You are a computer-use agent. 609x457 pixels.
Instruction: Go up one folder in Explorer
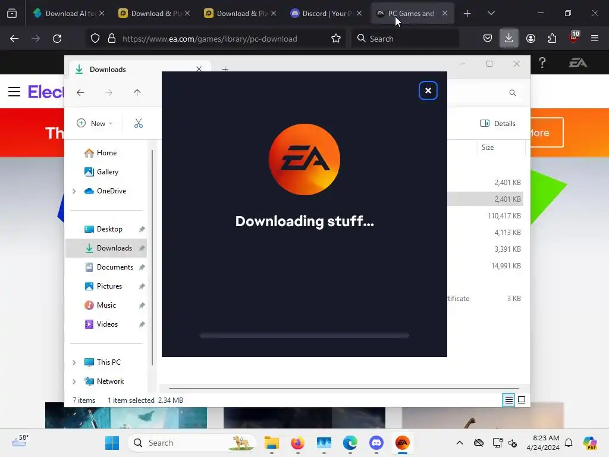pyautogui.click(x=137, y=92)
